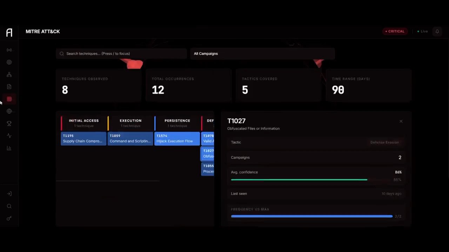Select the T1195 Supply Chain Compromise technique

click(x=83, y=139)
